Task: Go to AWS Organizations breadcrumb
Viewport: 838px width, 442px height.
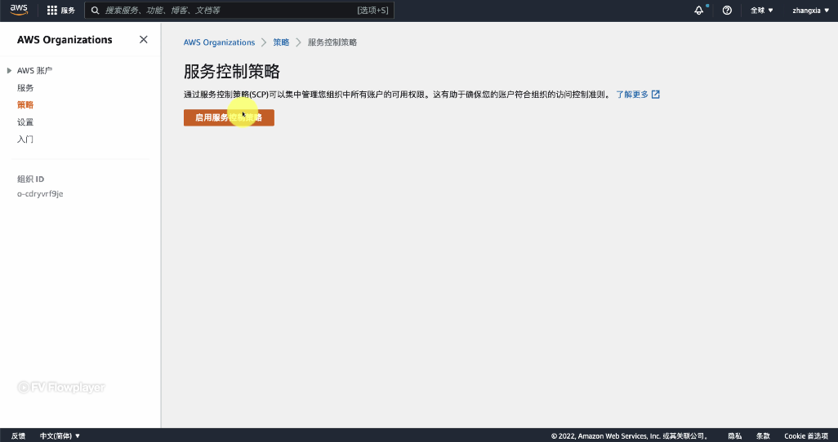Action: click(219, 42)
